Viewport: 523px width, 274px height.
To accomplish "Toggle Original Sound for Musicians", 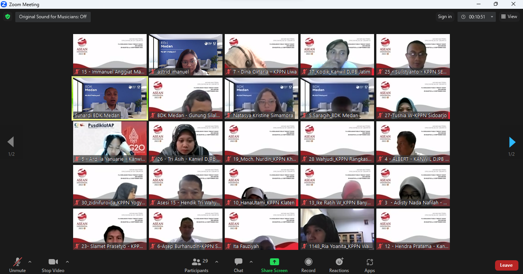I will [53, 17].
